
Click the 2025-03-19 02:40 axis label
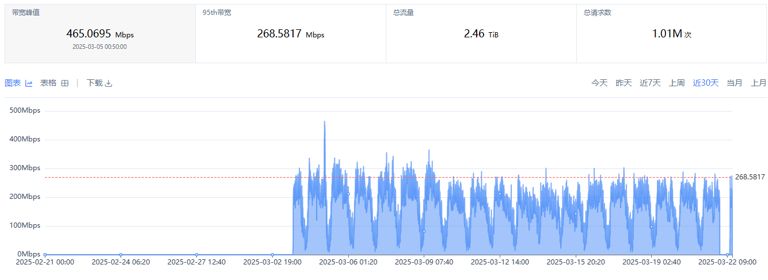[x=652, y=262]
